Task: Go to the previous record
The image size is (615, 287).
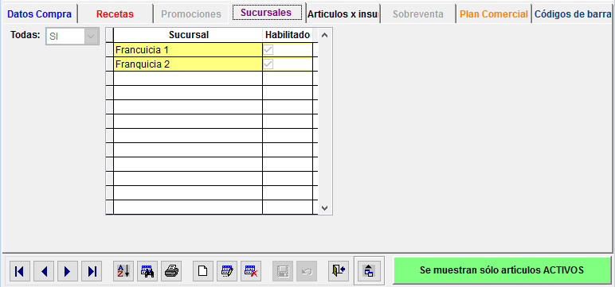Action: (44, 271)
